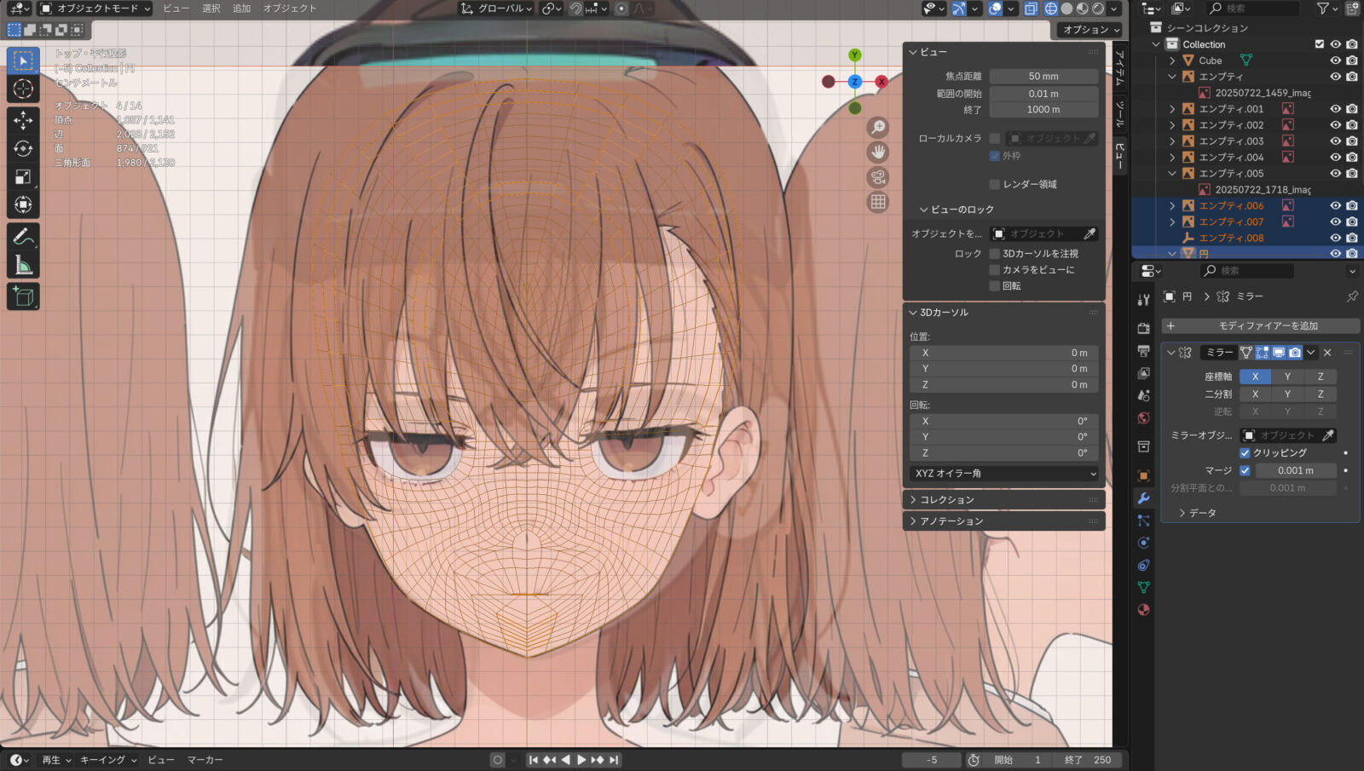This screenshot has height=771, width=1364.
Task: Click play animation button in timeline
Action: pos(581,760)
